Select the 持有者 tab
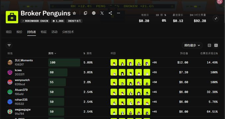This screenshot has height=119, width=225. (31, 32)
